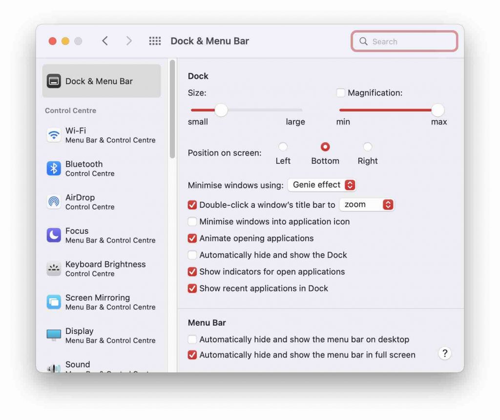Open AirDrop label in sidebar
The width and height of the screenshot is (500, 420).
click(80, 198)
